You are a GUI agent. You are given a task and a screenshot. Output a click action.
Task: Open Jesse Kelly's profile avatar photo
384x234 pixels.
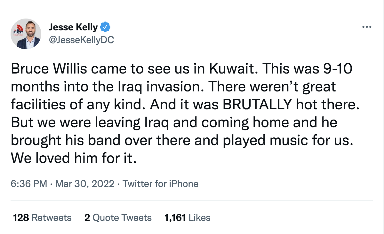tap(26, 34)
